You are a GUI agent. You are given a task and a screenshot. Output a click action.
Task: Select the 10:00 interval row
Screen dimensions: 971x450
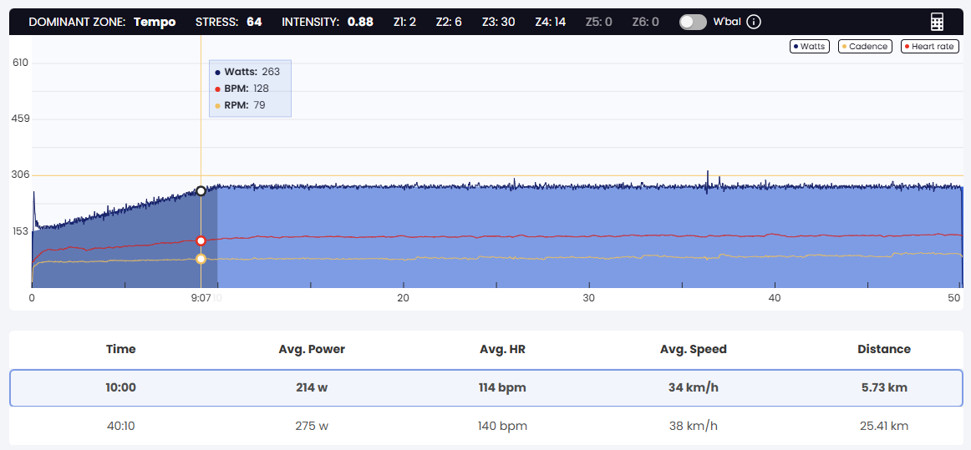point(485,387)
